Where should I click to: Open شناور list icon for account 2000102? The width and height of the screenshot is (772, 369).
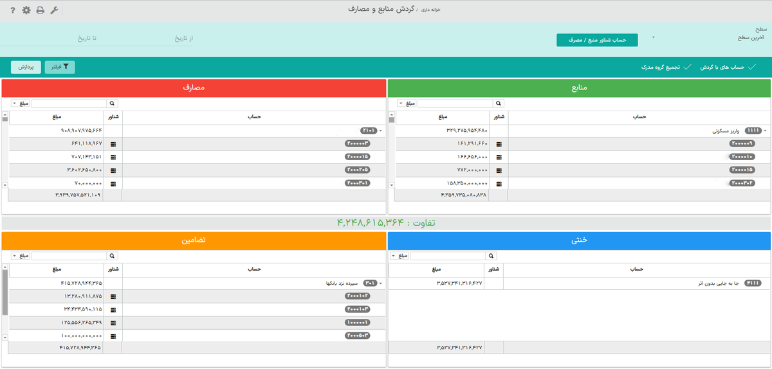[113, 296]
